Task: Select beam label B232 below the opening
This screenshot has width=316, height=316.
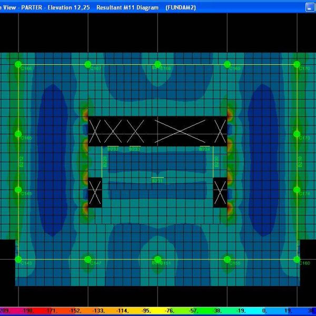Action: 113,150
